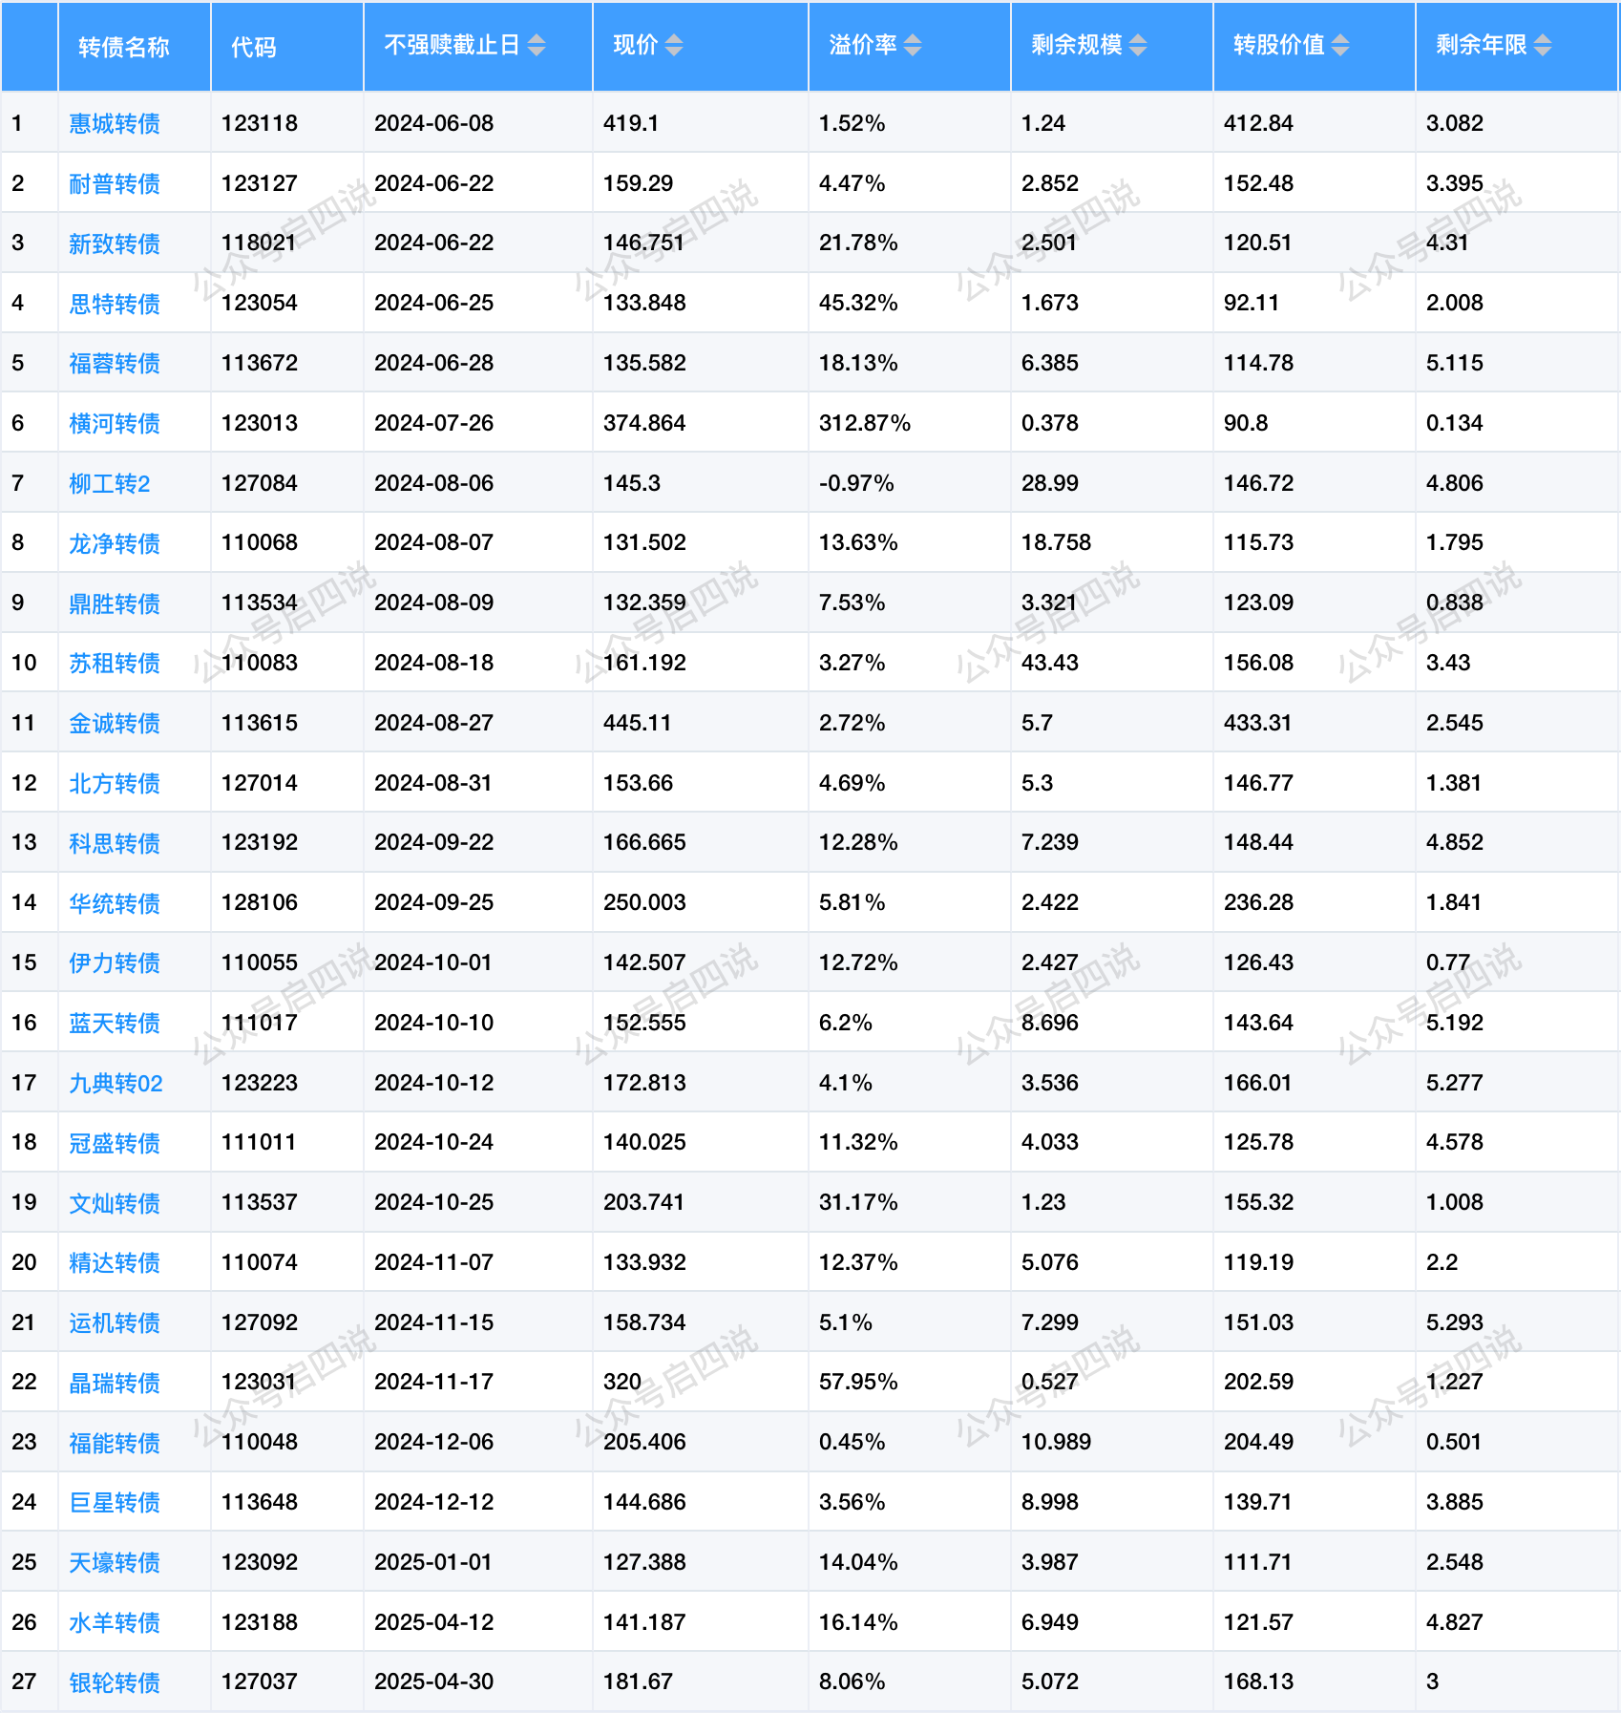
Task: Click the 水羊转债 link
Action: 115,1622
